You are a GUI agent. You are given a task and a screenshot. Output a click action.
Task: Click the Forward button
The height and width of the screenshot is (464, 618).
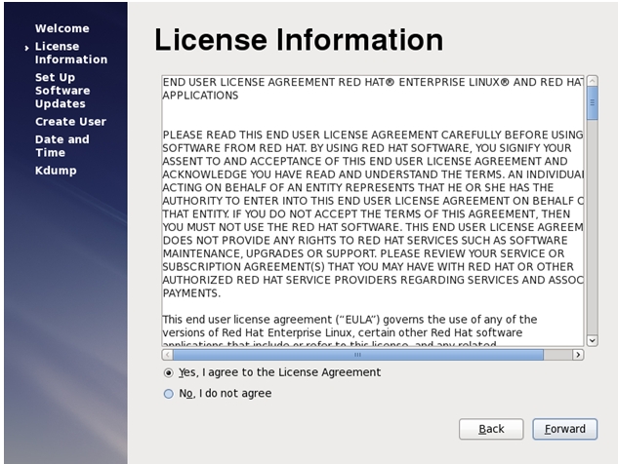(565, 429)
